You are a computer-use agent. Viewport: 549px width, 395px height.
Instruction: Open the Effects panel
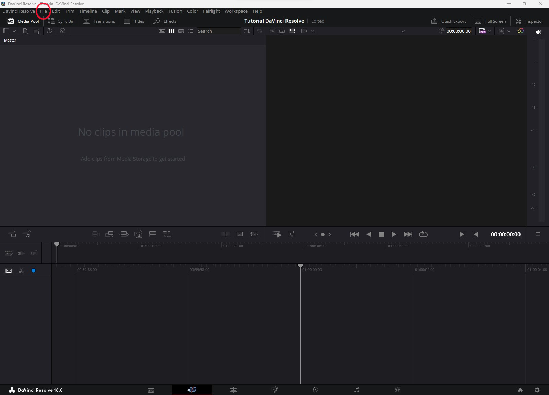coord(165,21)
